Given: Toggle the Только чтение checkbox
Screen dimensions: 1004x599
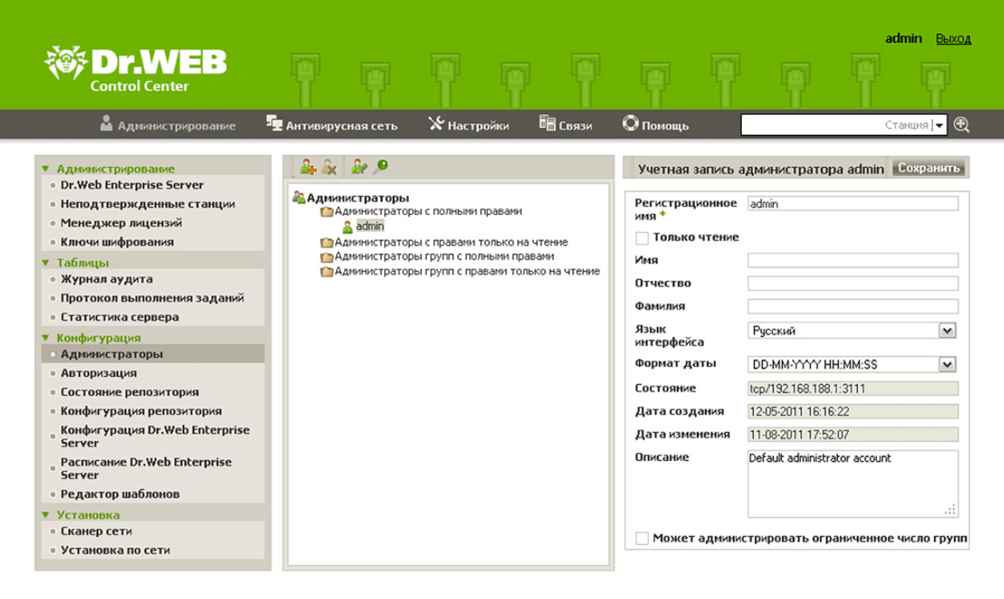Looking at the screenshot, I should click(x=642, y=238).
